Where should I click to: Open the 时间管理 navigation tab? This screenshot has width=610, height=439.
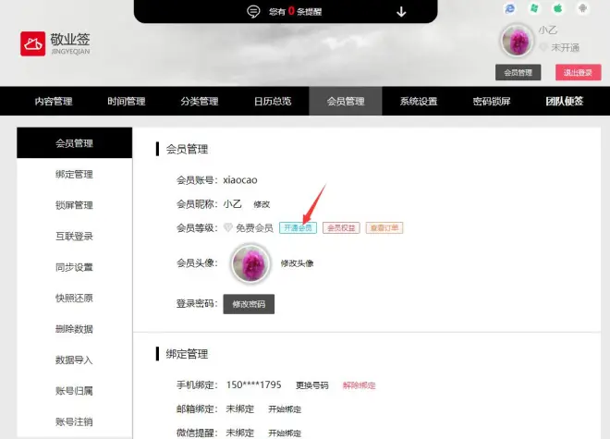pyautogui.click(x=127, y=101)
